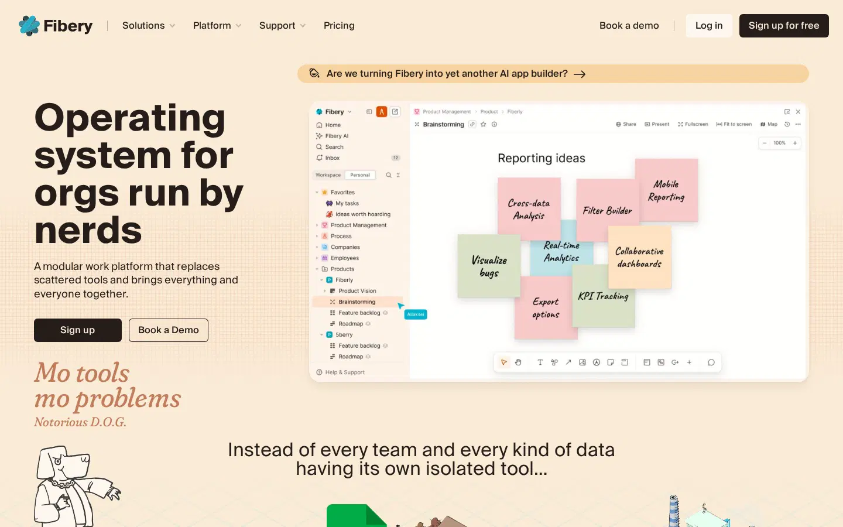Image resolution: width=843 pixels, height=527 pixels.
Task: Select the text tool in whiteboard toolbar
Action: tap(540, 362)
